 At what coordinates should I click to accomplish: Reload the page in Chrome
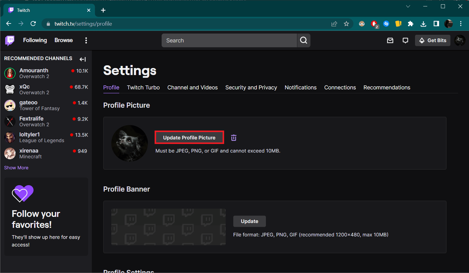(x=33, y=24)
